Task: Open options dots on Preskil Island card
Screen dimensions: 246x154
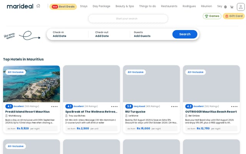Action: pos(54,107)
